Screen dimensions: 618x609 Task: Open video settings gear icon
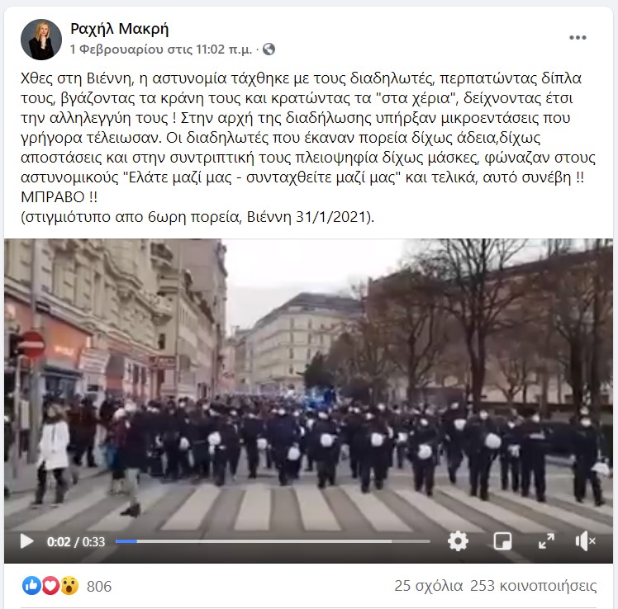(458, 541)
